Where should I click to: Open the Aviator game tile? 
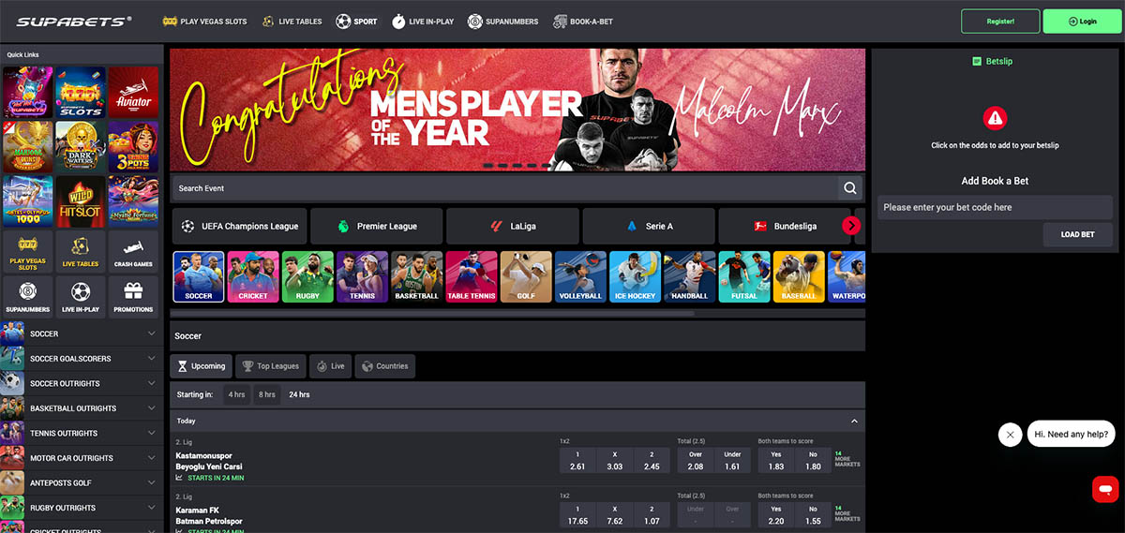tap(133, 92)
